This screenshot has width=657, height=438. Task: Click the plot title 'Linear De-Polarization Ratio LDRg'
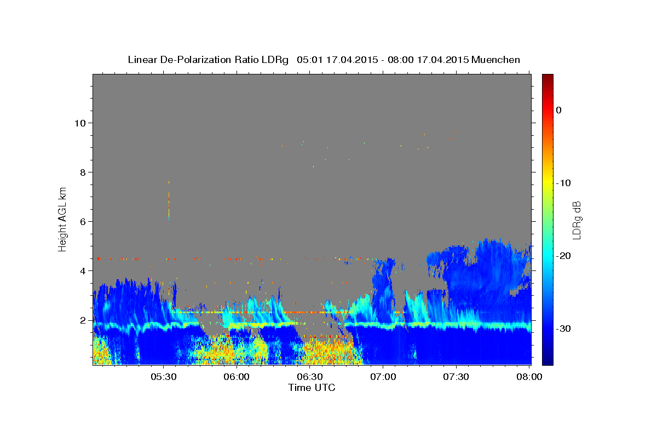[x=208, y=60]
